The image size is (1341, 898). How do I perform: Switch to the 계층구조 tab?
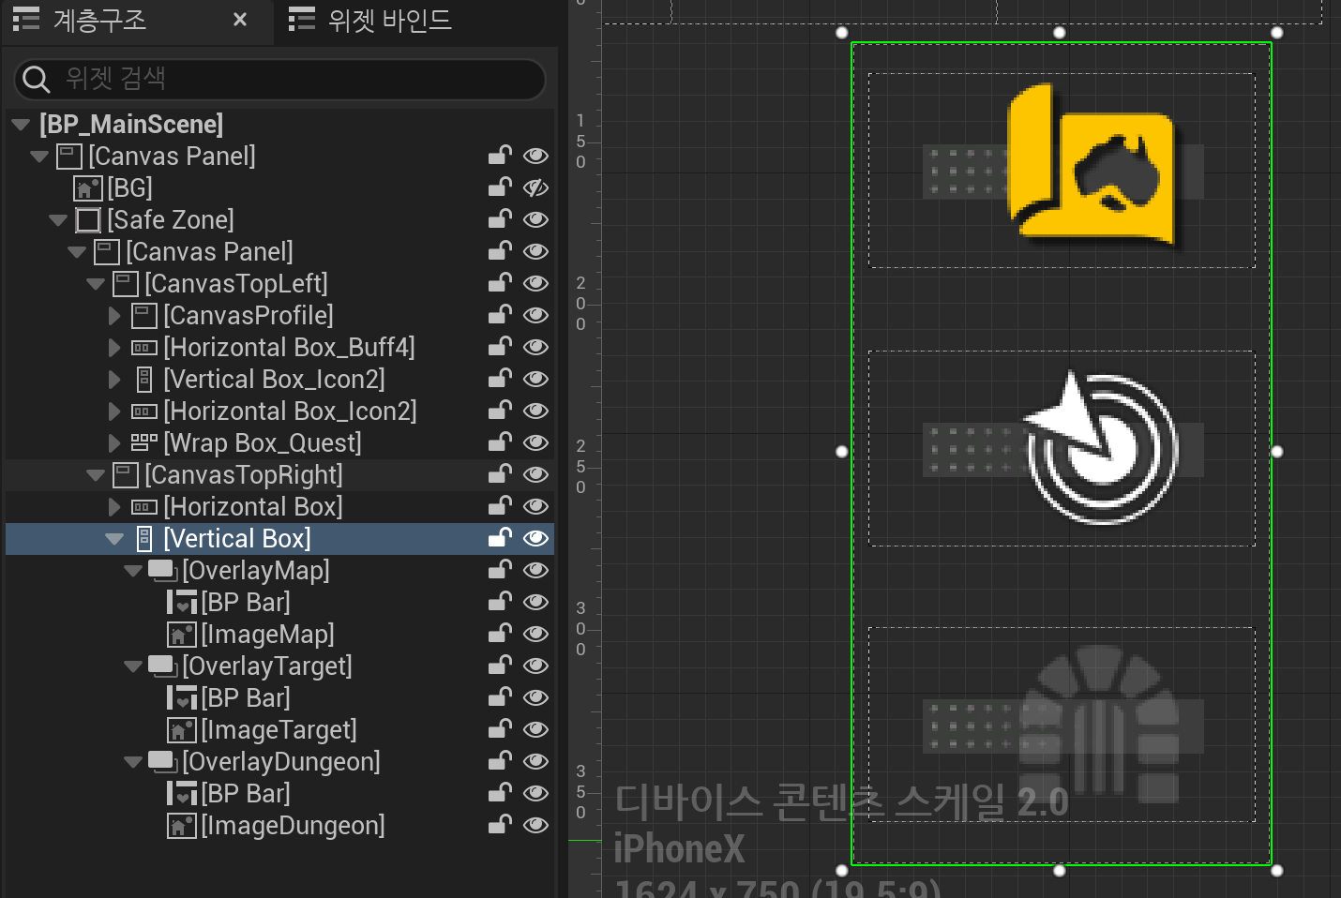[x=99, y=20]
